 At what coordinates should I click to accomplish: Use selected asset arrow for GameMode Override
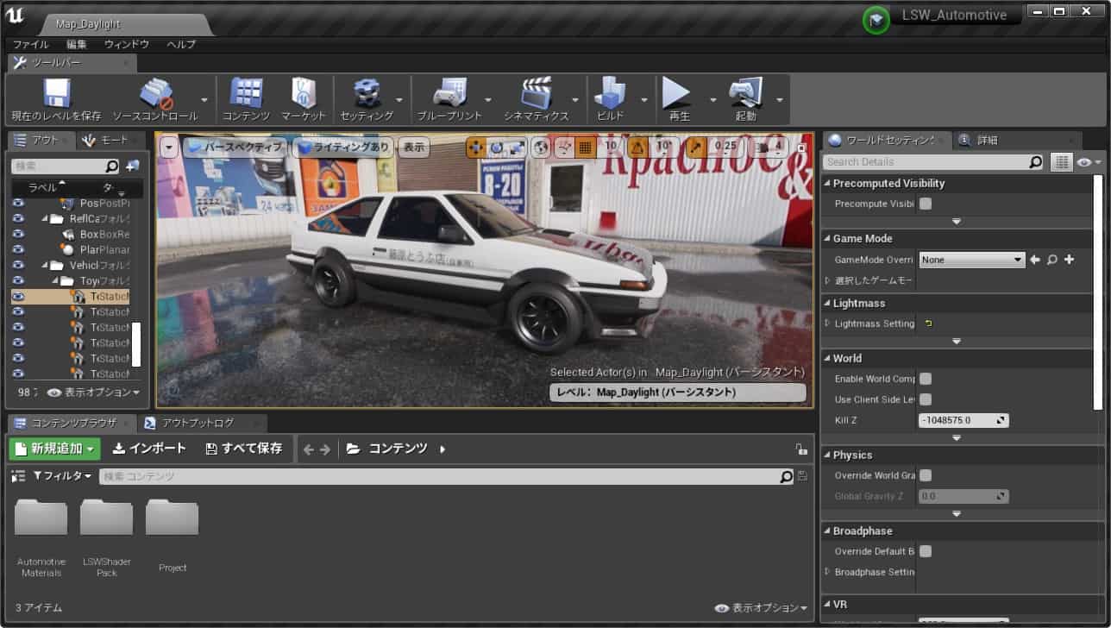click(1035, 260)
